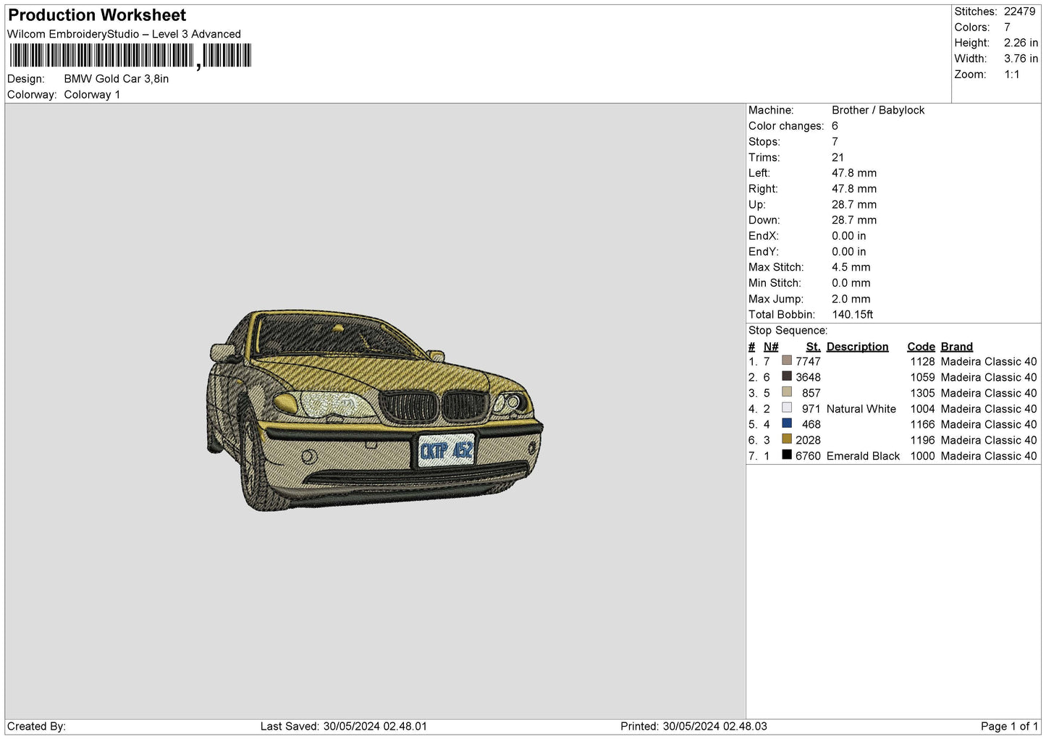Click the 'Brand' column header
This screenshot has height=739, width=1046.
(x=957, y=347)
